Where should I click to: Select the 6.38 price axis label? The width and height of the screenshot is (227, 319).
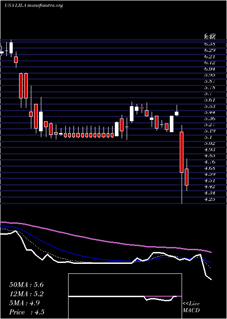pos(210,44)
